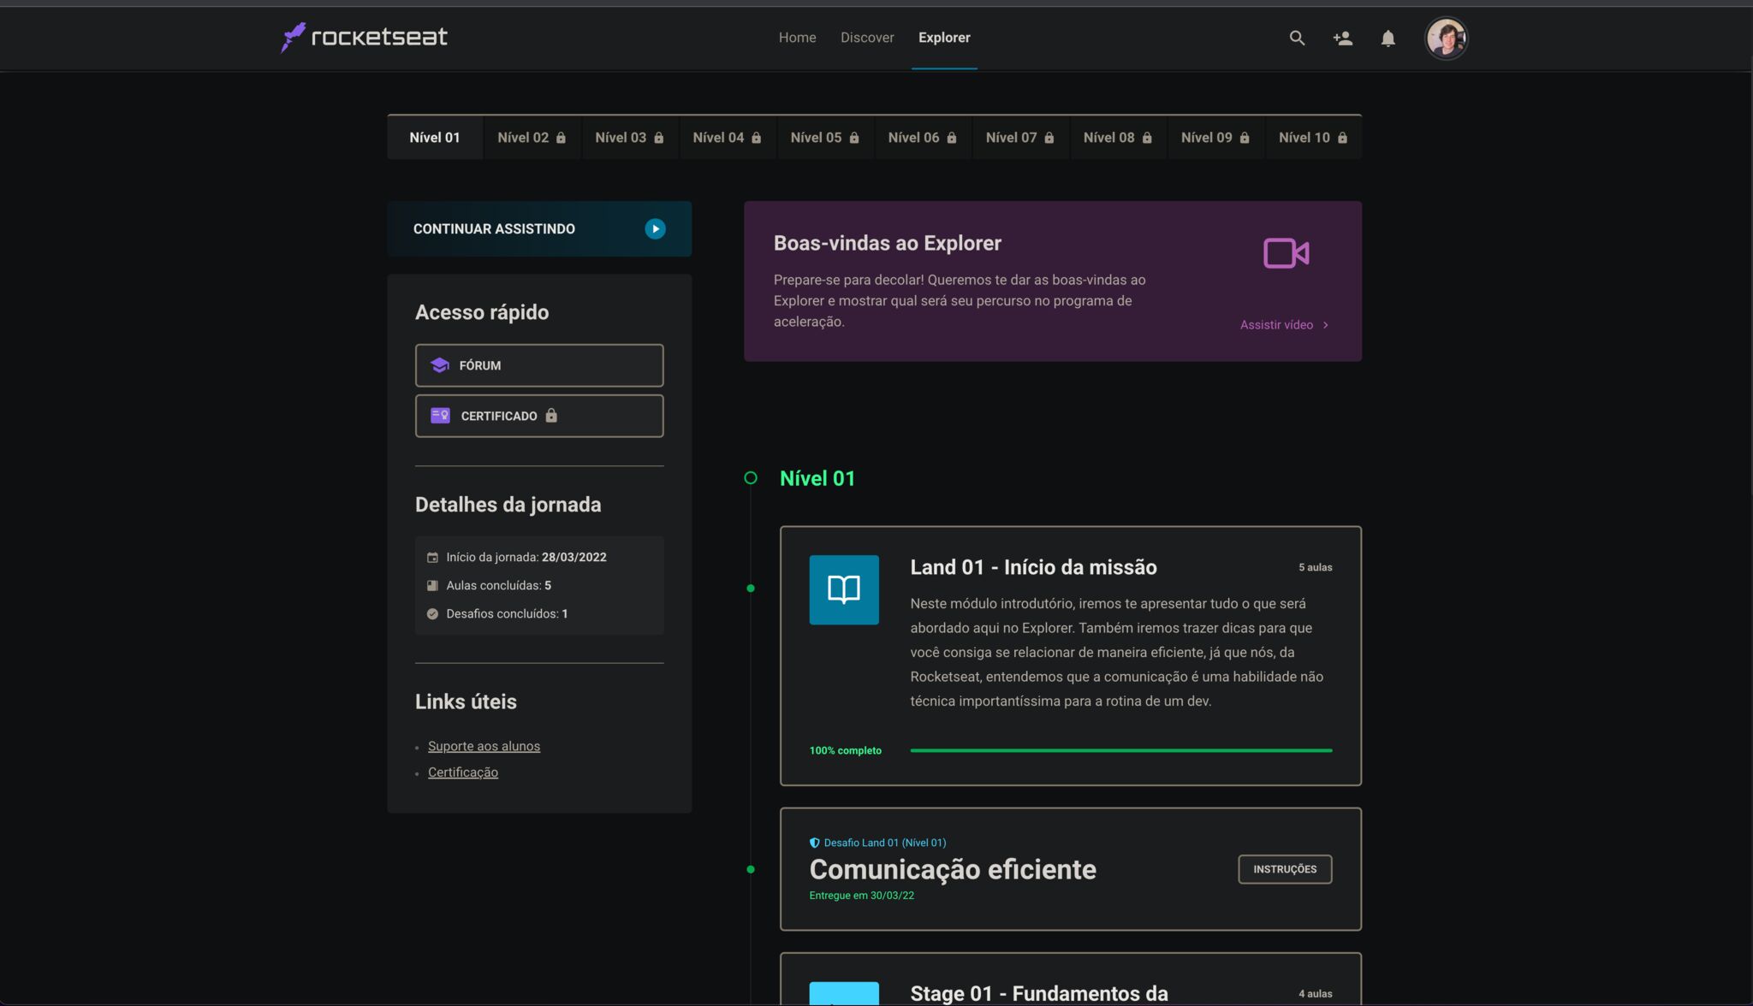Click the 4 aulas label
This screenshot has height=1006, width=1753.
click(1316, 994)
